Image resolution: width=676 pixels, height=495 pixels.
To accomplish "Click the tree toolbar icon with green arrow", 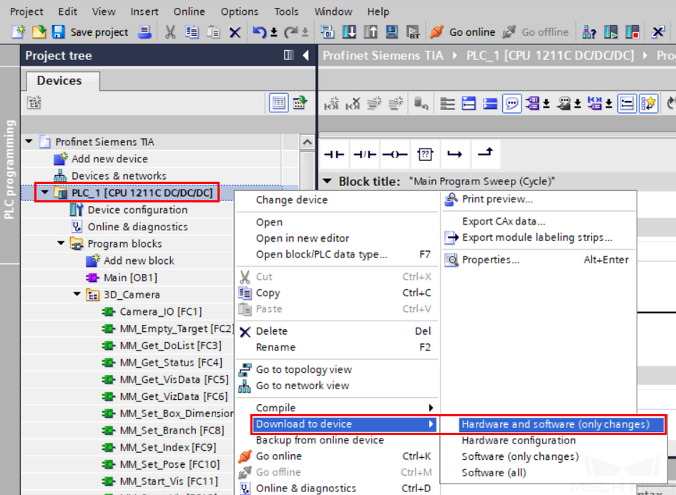I will click(x=300, y=102).
